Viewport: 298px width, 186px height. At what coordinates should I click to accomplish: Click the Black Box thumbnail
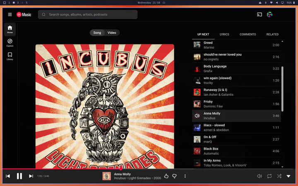point(197,151)
